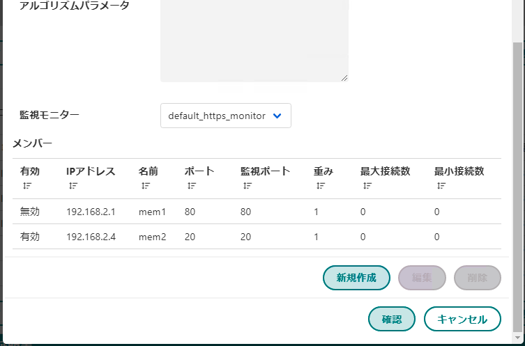Click the アルゴリズムパラメータ field label

click(x=75, y=6)
